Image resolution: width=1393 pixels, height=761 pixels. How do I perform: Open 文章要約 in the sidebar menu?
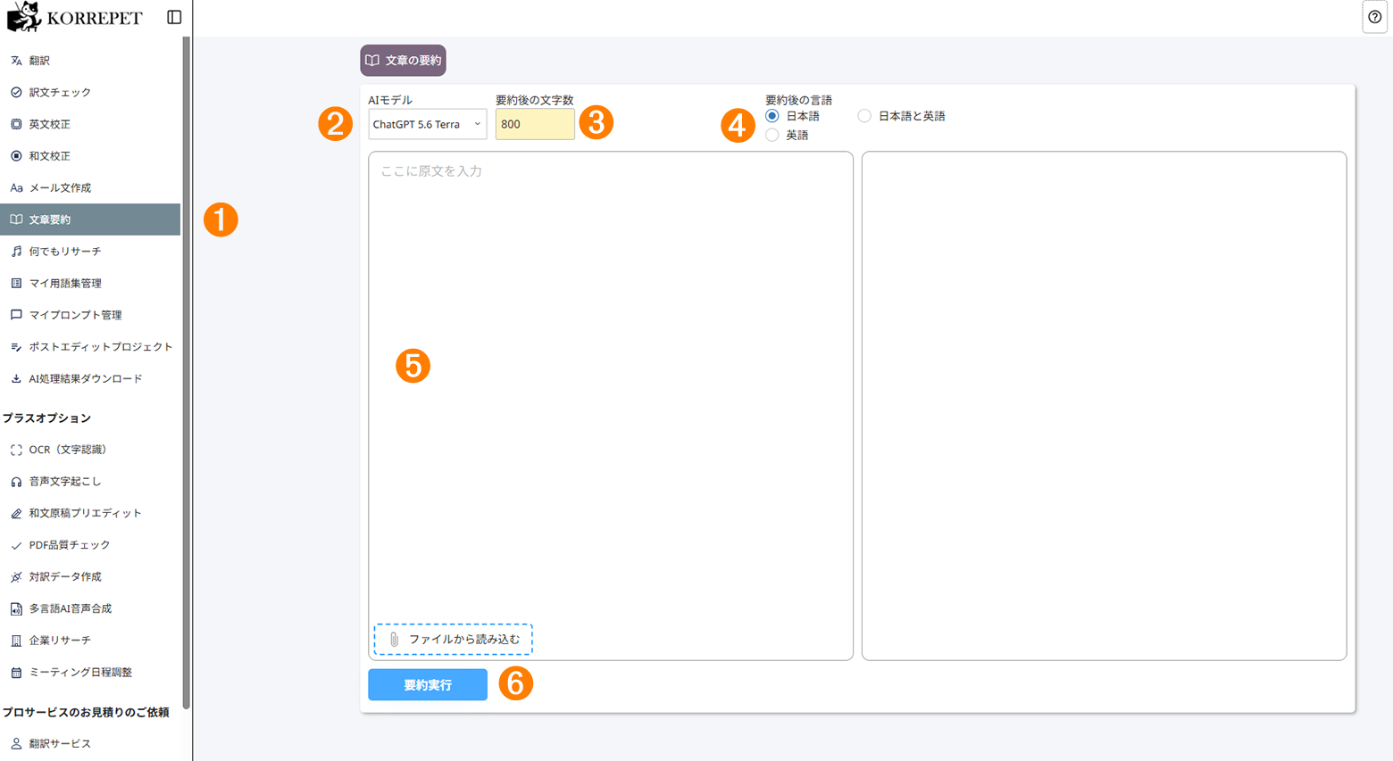[90, 219]
